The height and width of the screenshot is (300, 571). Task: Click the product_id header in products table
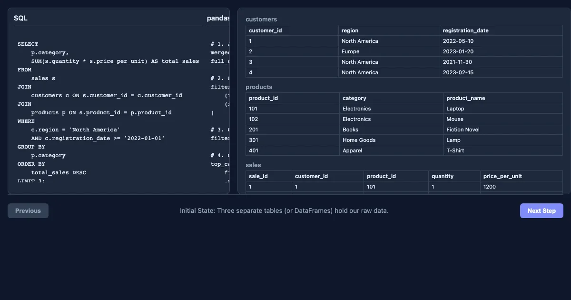click(x=293, y=98)
